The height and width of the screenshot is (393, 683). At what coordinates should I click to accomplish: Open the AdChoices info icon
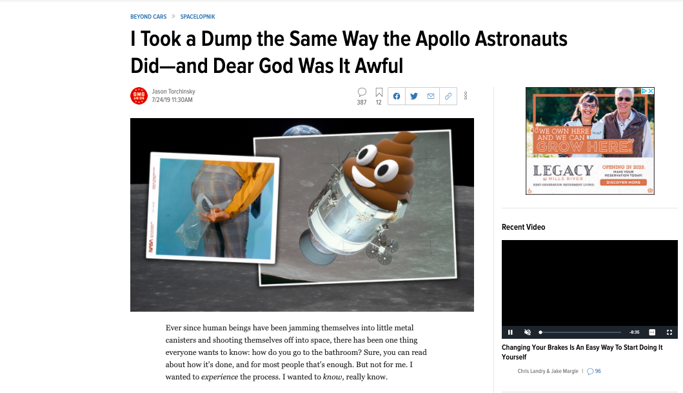[644, 91]
